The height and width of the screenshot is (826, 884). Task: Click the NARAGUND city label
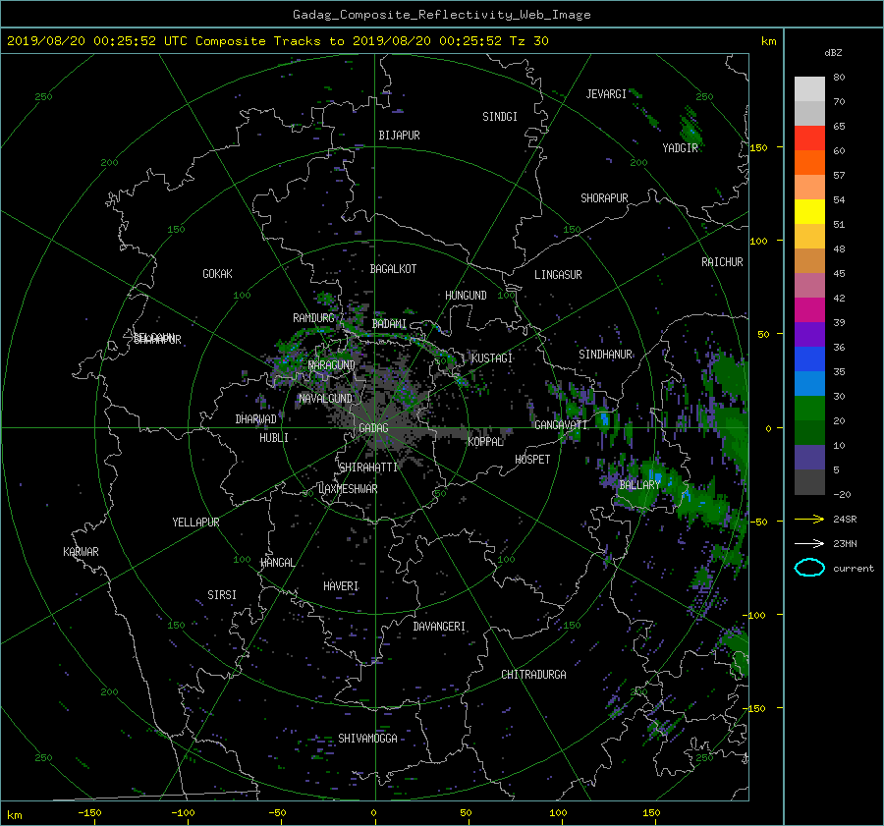point(332,365)
